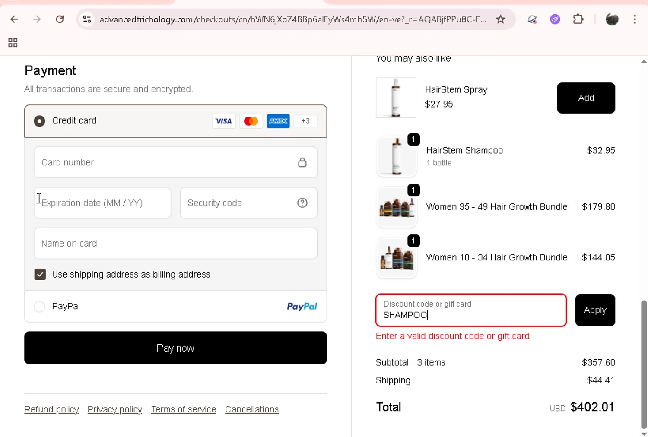Click the HairStem Spray product thumbnail
This screenshot has width=648, height=437.
(396, 98)
